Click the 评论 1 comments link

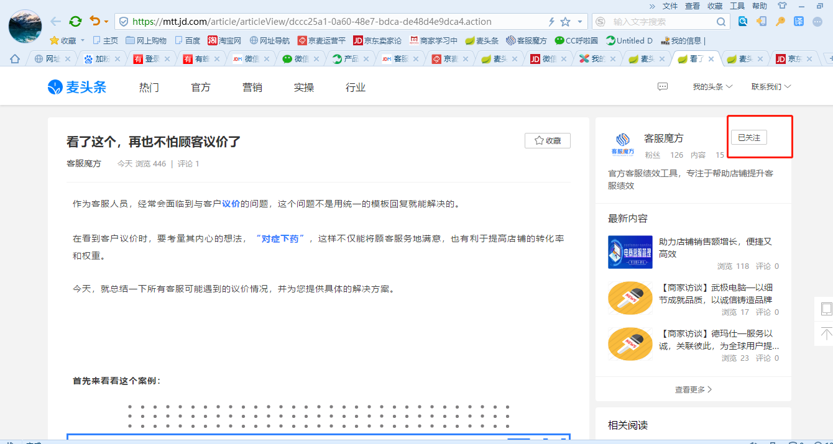[x=188, y=164]
